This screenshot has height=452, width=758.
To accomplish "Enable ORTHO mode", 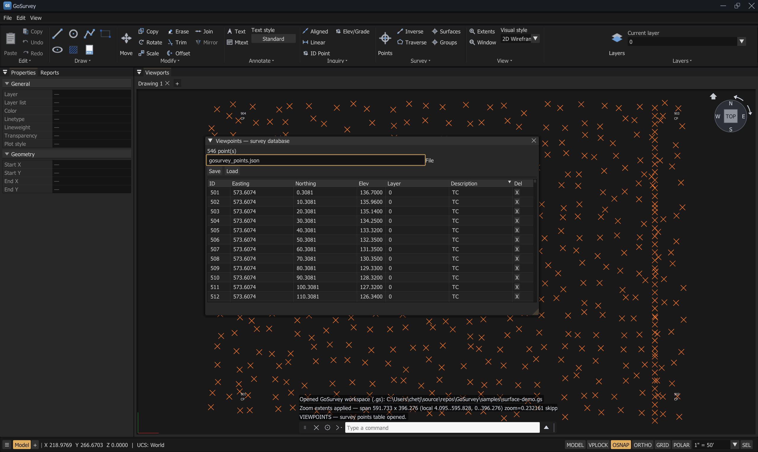I will tap(643, 445).
